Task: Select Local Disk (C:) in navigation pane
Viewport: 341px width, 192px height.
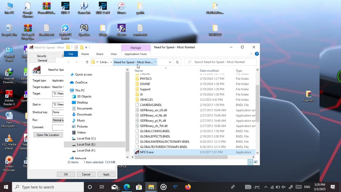Action: pos(86,138)
